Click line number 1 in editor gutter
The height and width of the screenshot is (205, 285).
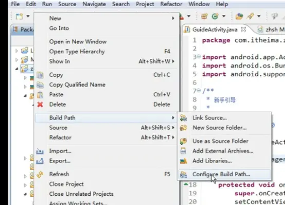194,40
